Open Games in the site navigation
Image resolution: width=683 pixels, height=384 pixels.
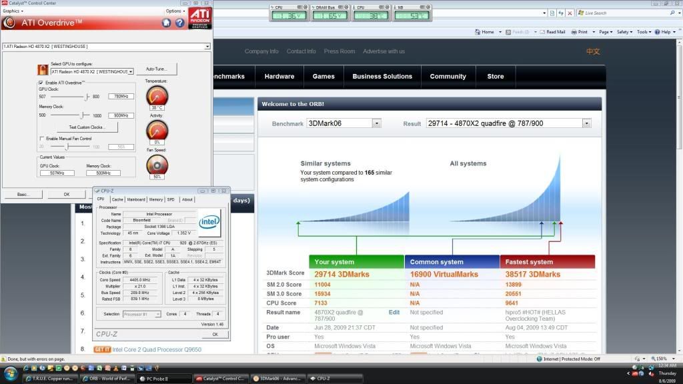pyautogui.click(x=323, y=76)
